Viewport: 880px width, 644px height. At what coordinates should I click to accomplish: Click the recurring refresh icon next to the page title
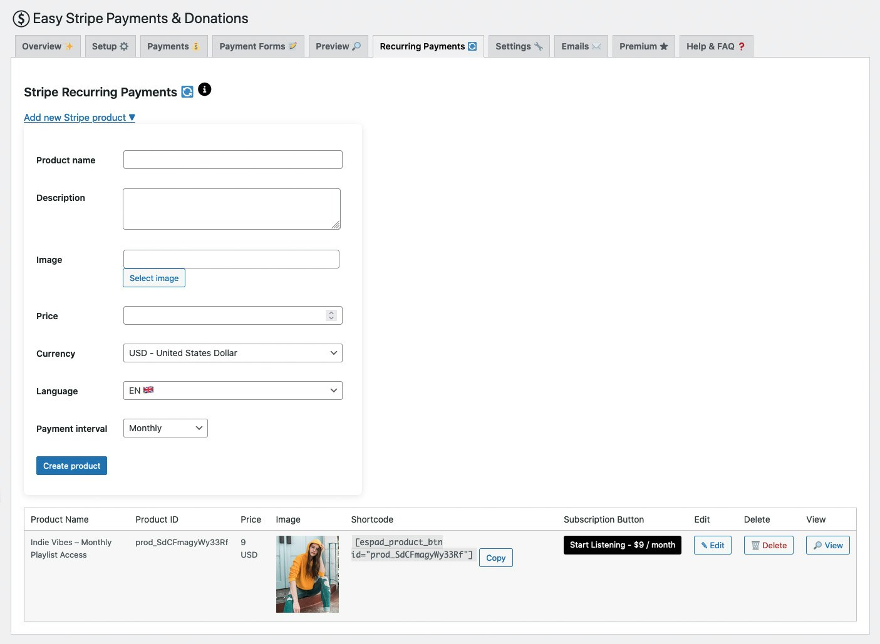click(187, 91)
